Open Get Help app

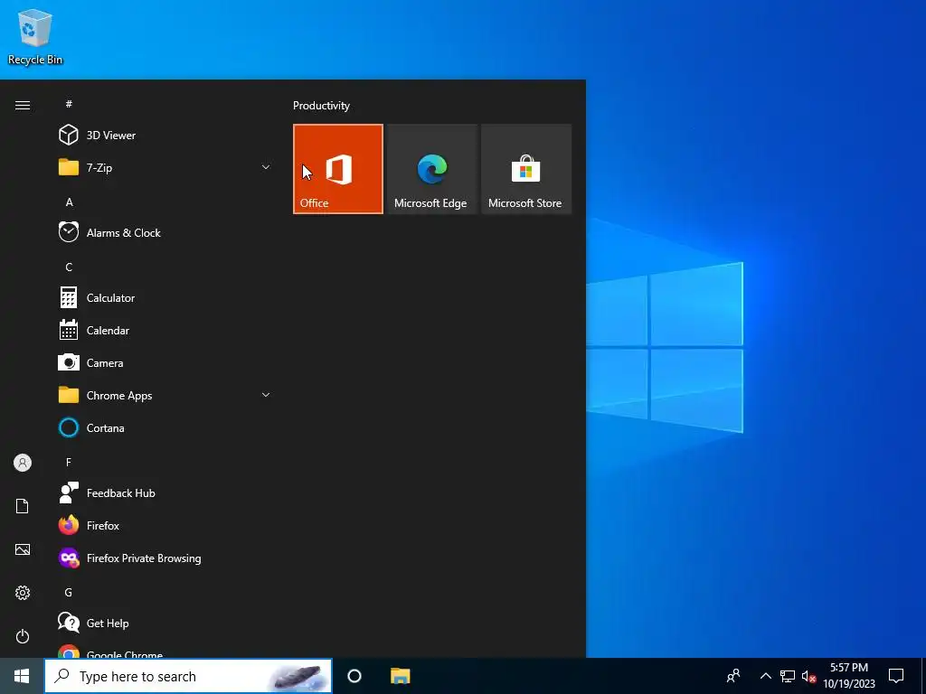(x=165, y=623)
